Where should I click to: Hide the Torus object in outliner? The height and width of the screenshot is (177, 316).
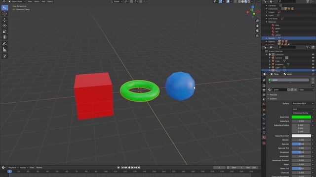(x=313, y=71)
